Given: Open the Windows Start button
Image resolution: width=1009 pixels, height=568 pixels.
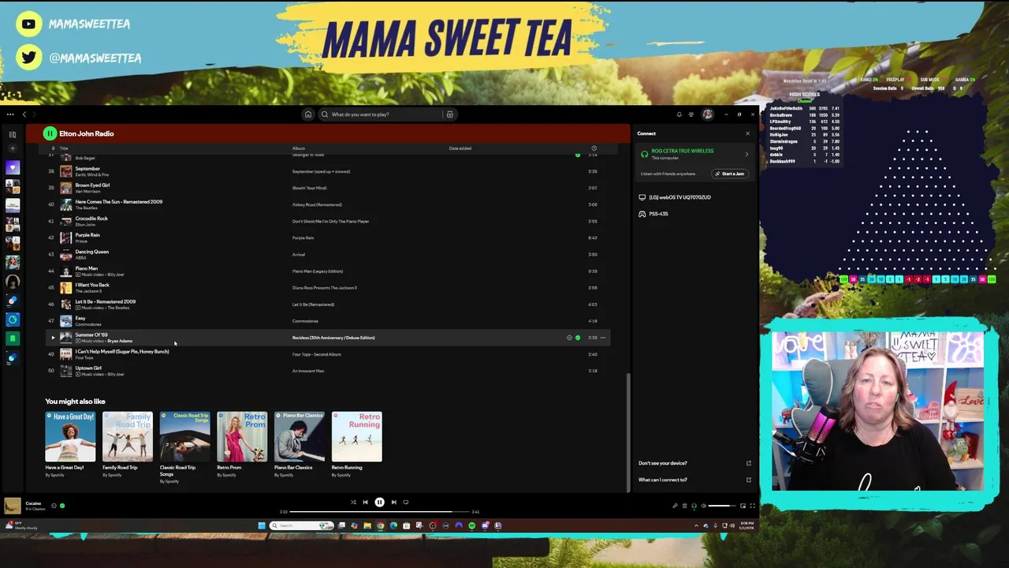Looking at the screenshot, I should click(x=262, y=525).
